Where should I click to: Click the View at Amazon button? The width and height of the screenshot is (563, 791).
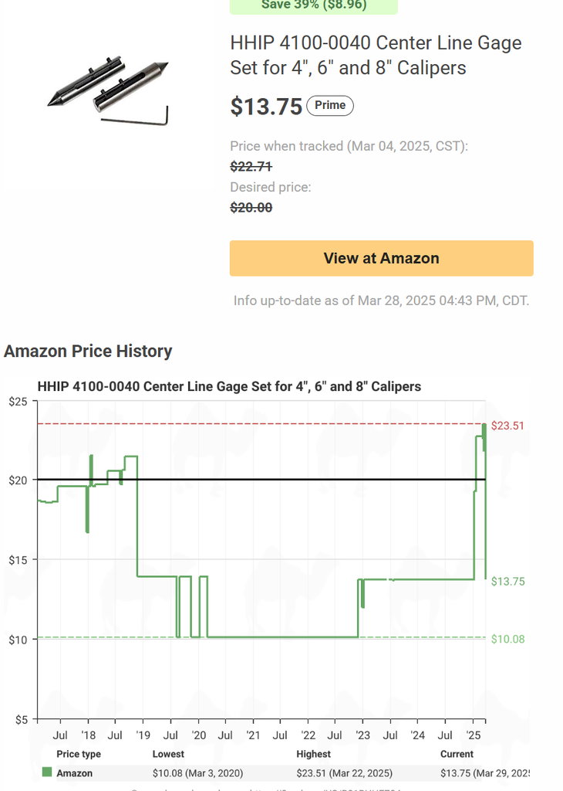point(381,258)
